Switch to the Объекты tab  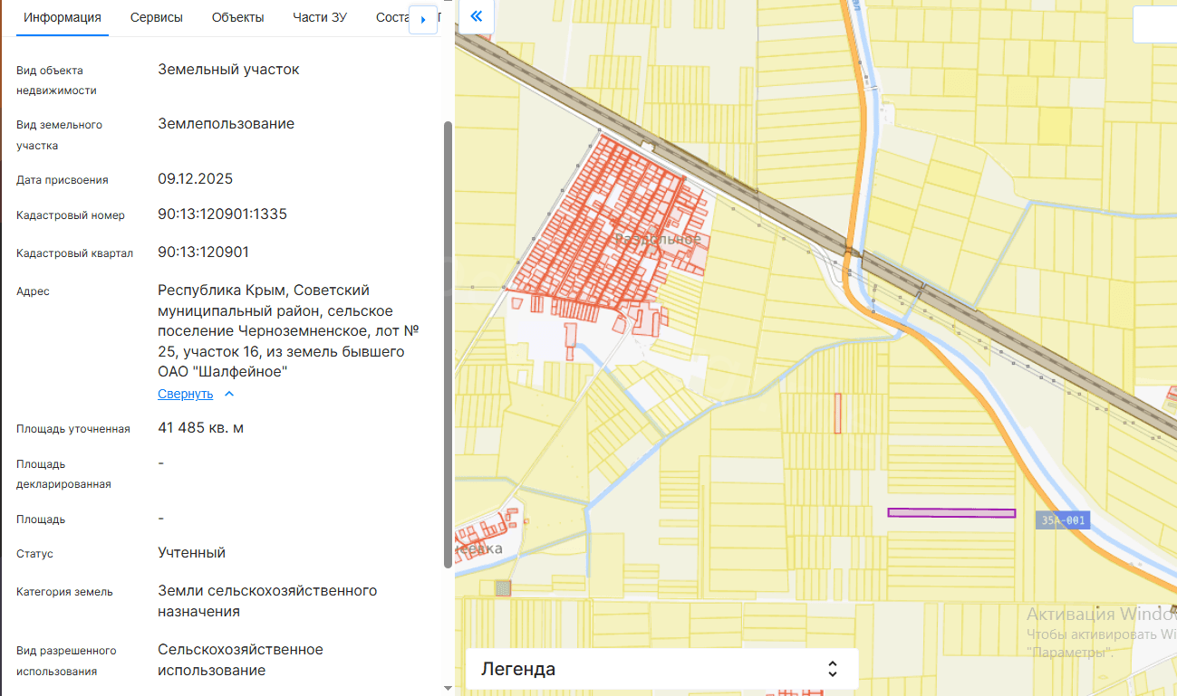[237, 17]
